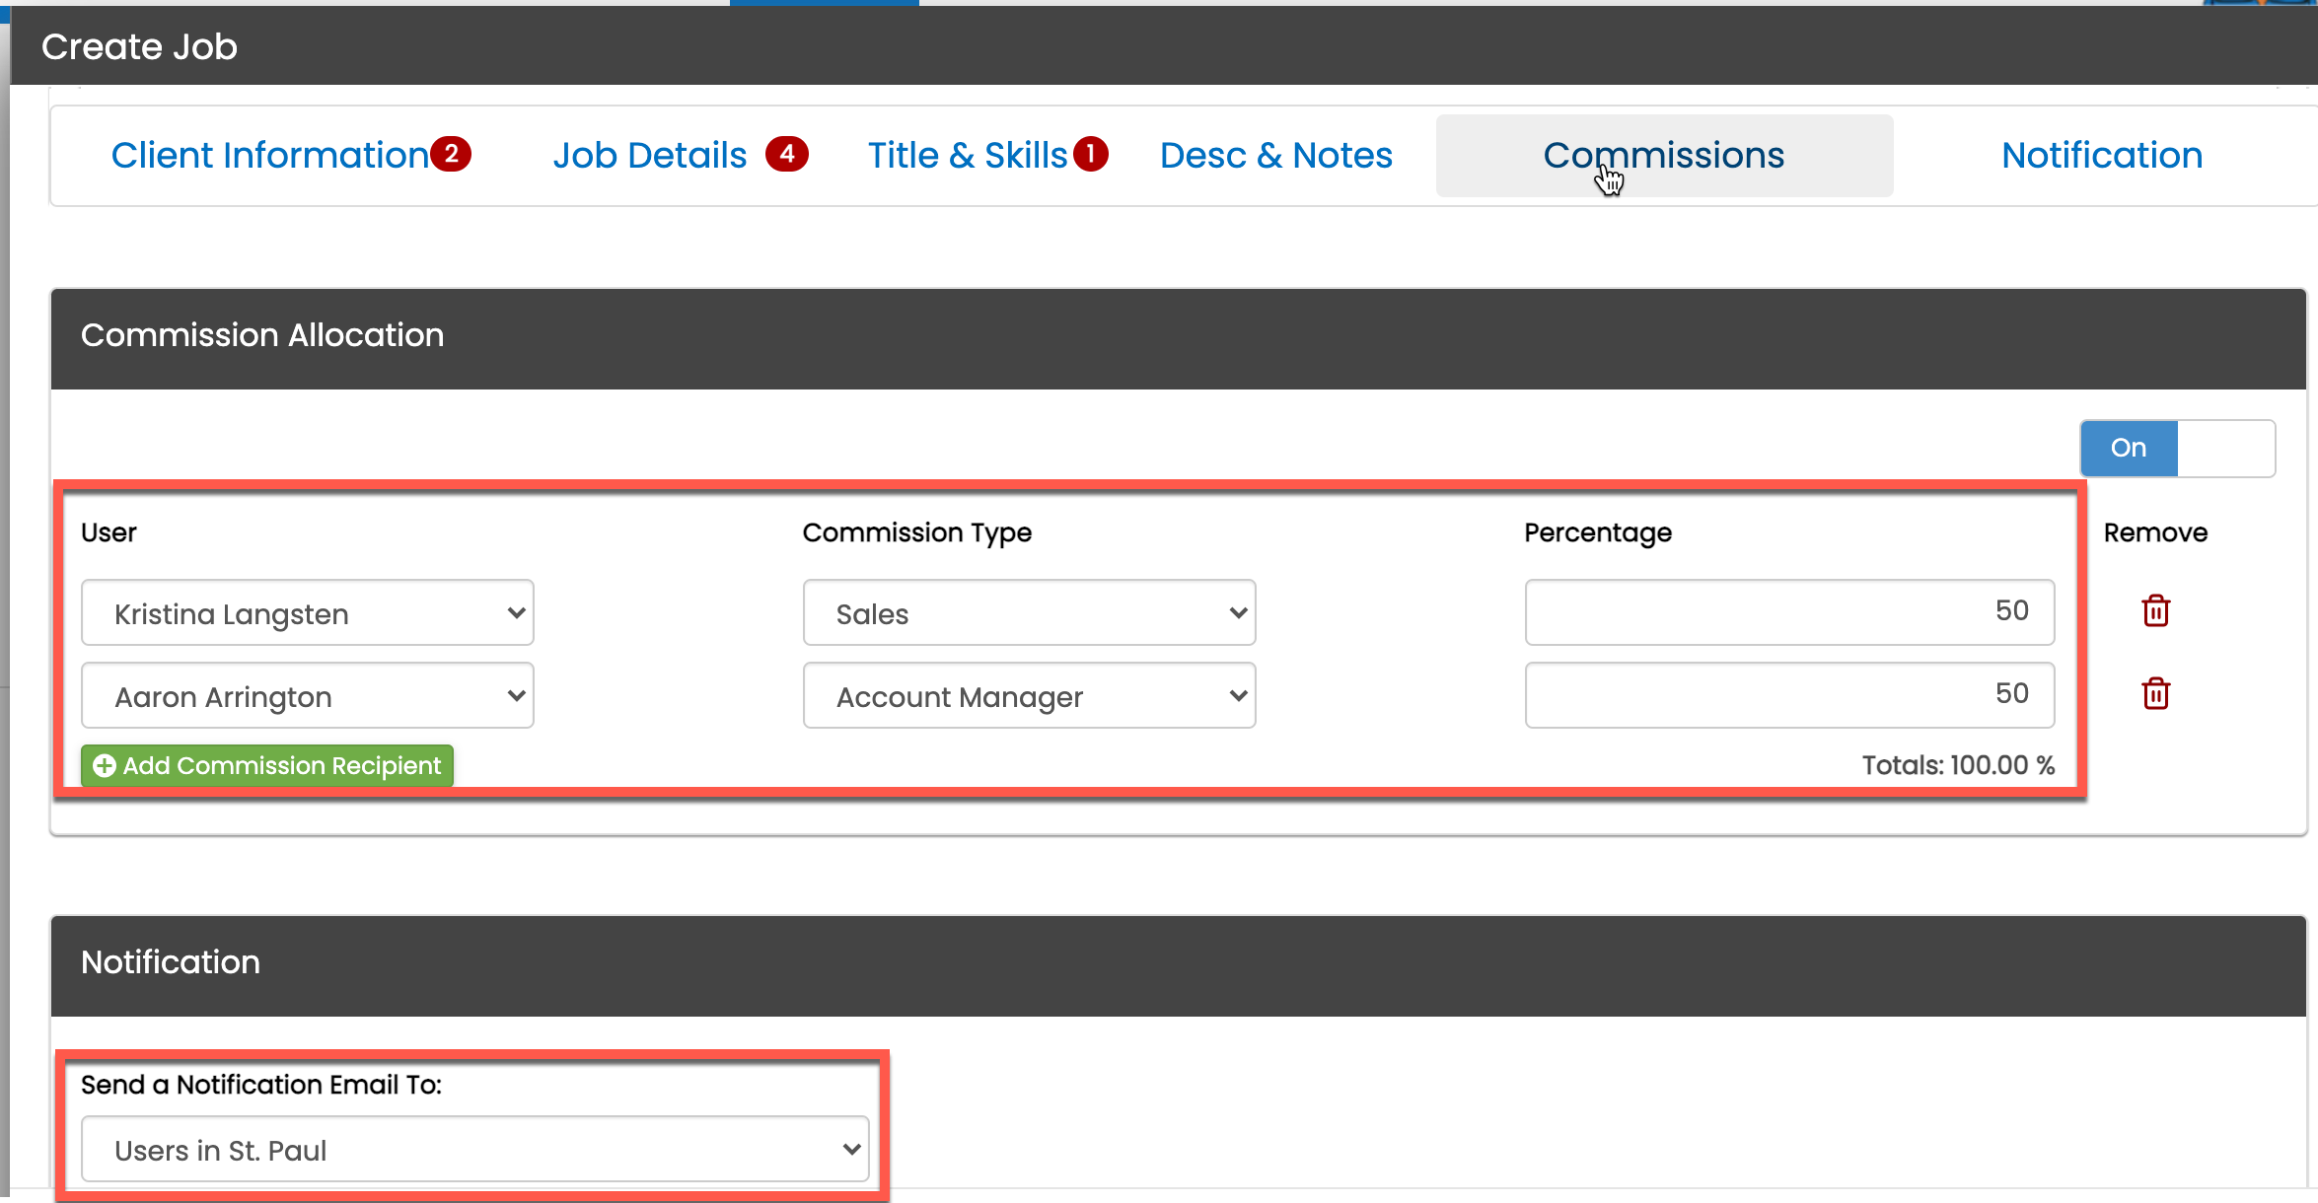Change Account Manager commission type dropdown
Viewport: 2318px width, 1203px height.
tap(1029, 695)
